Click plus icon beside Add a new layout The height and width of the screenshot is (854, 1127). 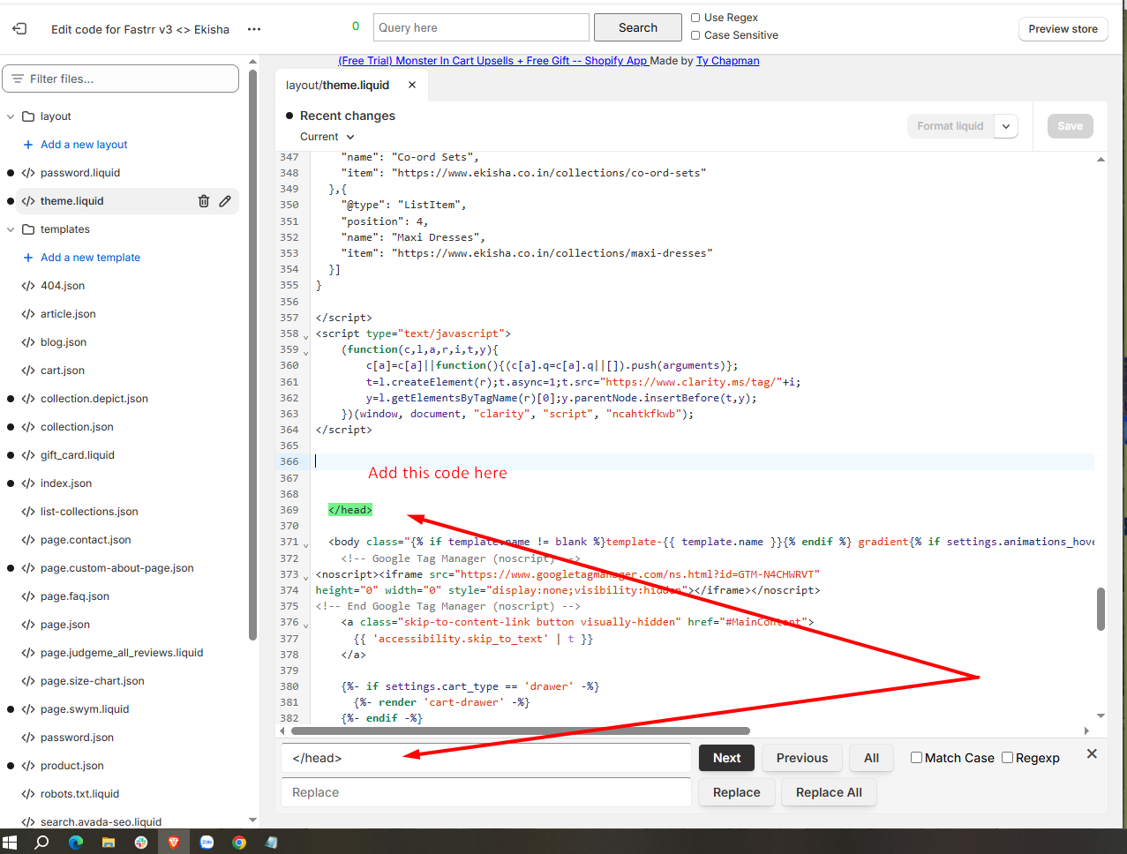coord(28,145)
